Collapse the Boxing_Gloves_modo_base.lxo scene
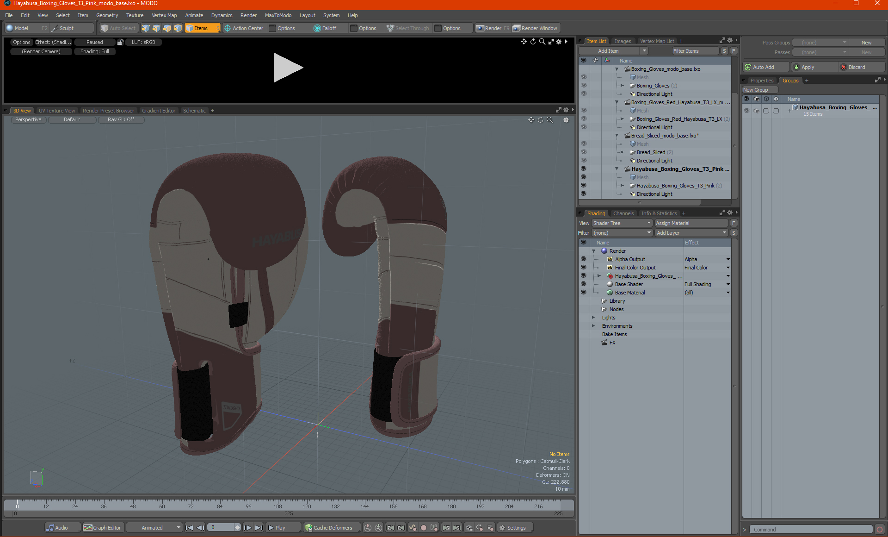Screen dimensions: 888x537 [x=617, y=69]
